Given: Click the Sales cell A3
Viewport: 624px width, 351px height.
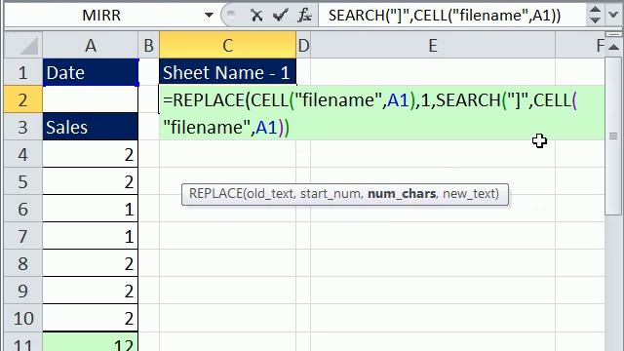Looking at the screenshot, I should coord(91,127).
